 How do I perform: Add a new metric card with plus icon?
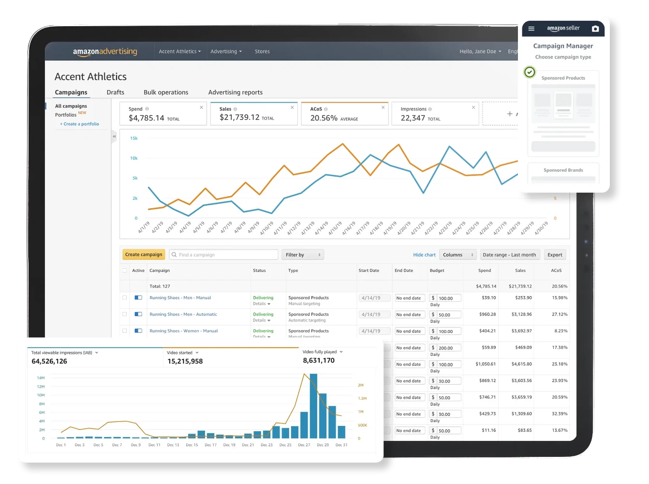coord(510,114)
